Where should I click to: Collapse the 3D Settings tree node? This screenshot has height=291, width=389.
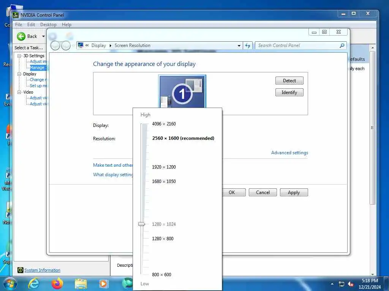[19, 56]
